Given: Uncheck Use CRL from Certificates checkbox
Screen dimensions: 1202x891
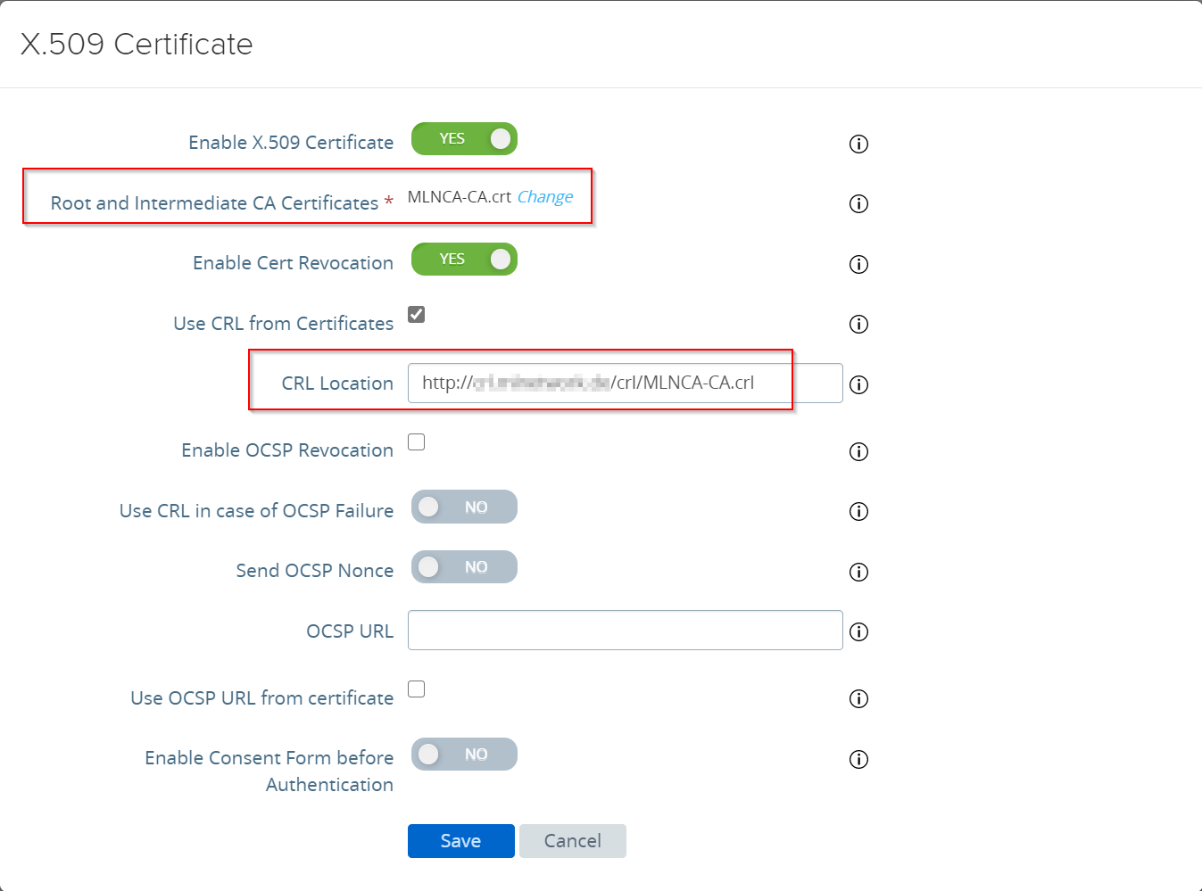Looking at the screenshot, I should pyautogui.click(x=417, y=314).
